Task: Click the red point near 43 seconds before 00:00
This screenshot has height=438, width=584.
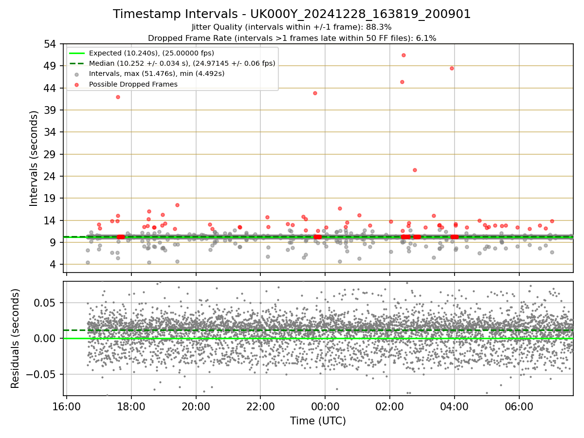Action: [315, 93]
